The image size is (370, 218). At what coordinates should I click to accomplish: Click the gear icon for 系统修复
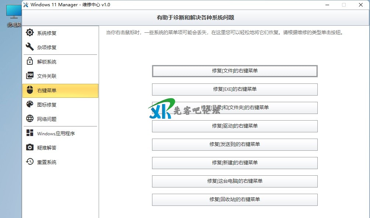[x=30, y=33]
